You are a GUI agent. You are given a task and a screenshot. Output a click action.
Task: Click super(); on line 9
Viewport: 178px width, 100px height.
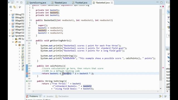(43, 25)
